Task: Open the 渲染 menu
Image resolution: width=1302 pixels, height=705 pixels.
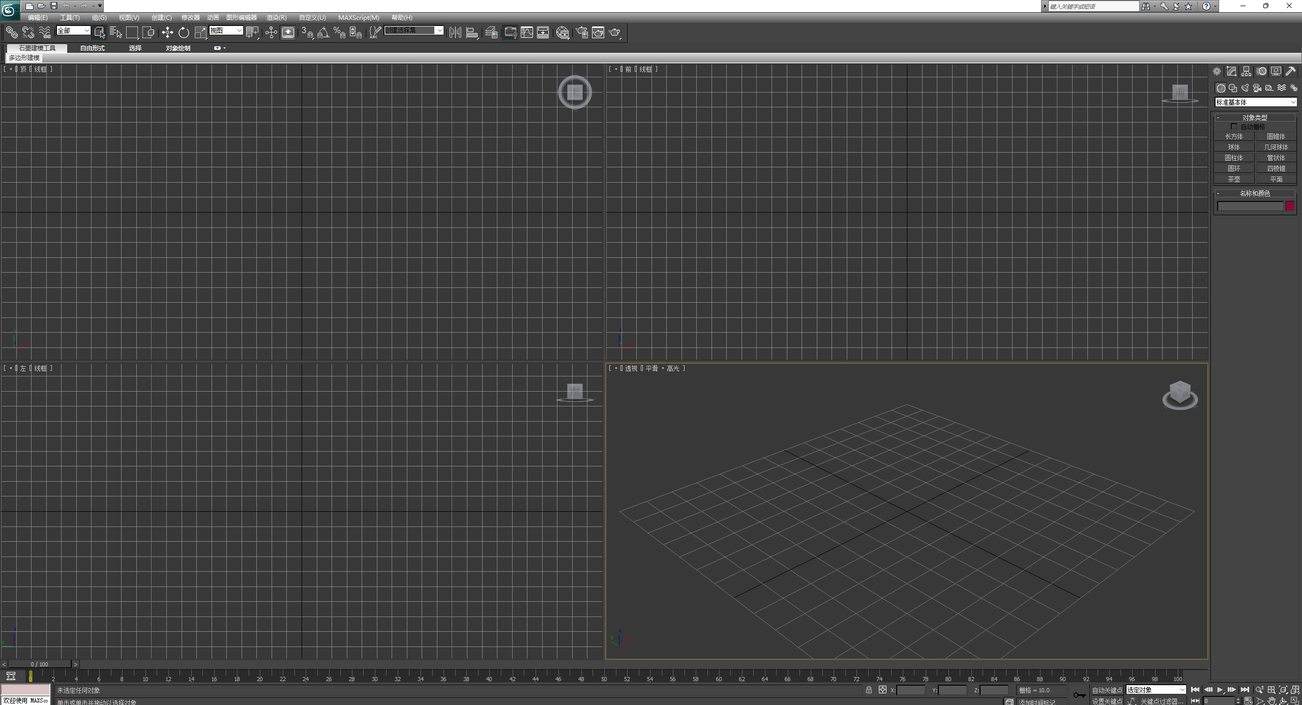Action: point(276,17)
